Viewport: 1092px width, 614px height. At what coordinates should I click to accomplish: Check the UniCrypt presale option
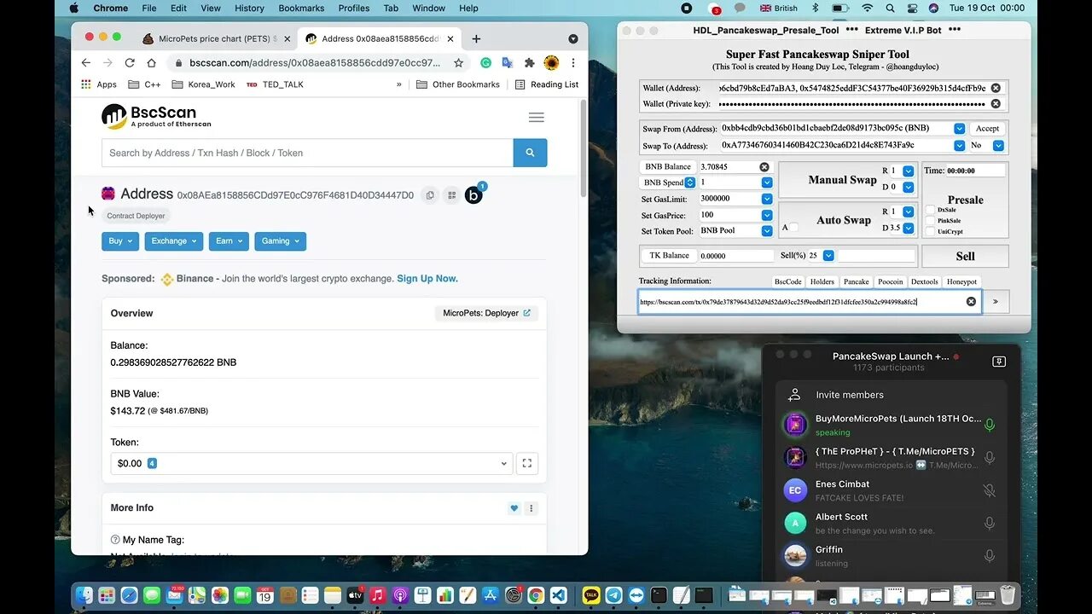(930, 232)
